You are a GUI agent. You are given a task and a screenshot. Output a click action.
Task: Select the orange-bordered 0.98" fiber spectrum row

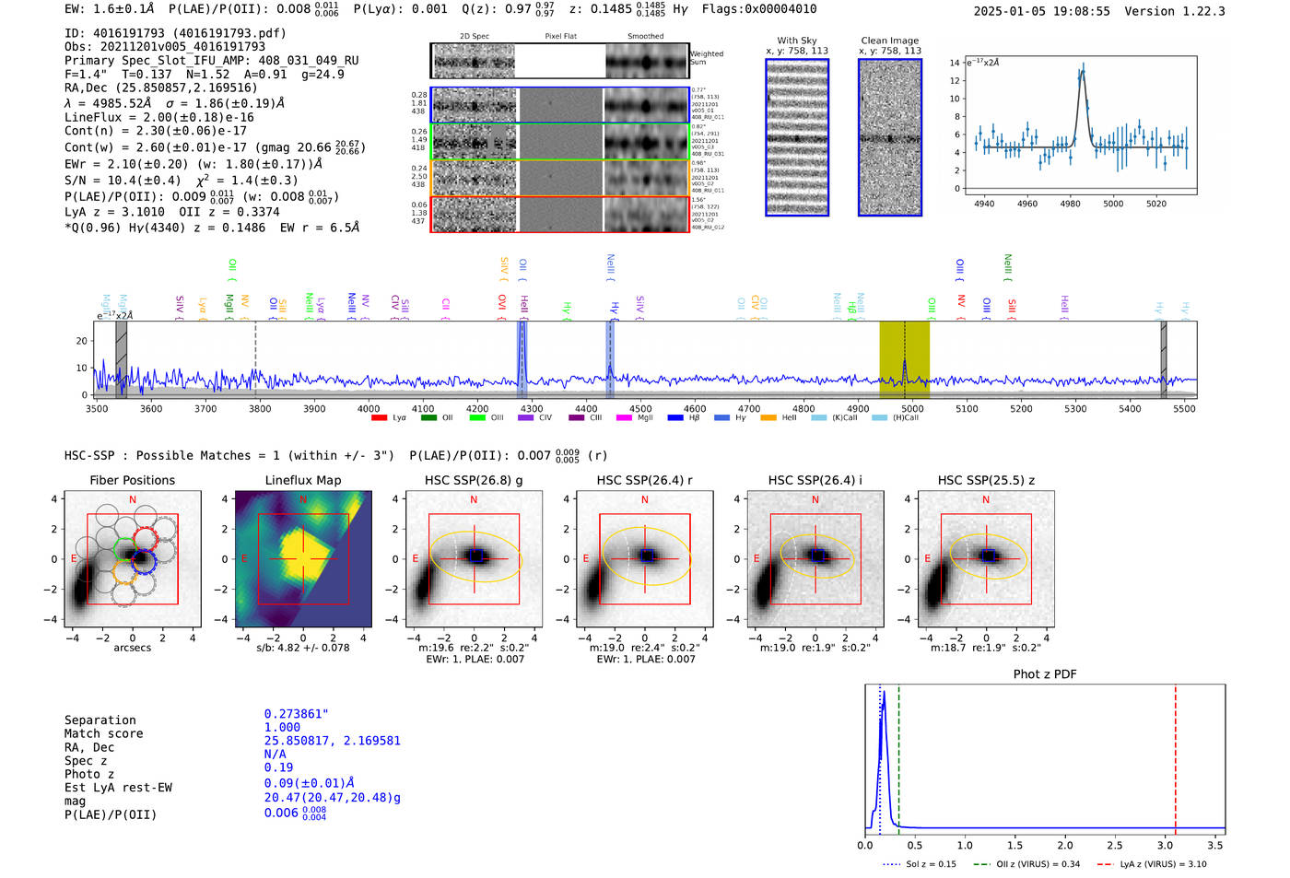[560, 177]
